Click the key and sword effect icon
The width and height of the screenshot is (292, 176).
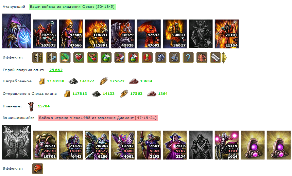(120, 57)
